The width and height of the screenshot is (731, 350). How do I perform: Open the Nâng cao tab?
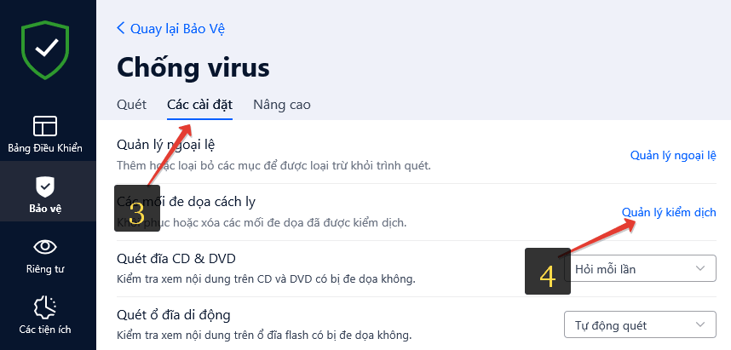coord(282,105)
